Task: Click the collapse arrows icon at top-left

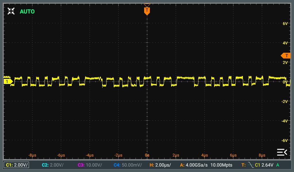Action: [x=11, y=11]
